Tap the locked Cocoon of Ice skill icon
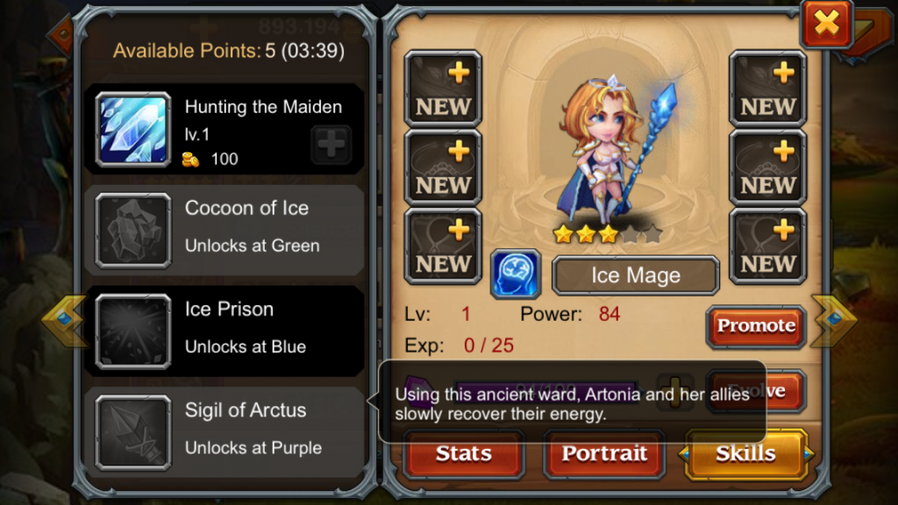 (133, 231)
